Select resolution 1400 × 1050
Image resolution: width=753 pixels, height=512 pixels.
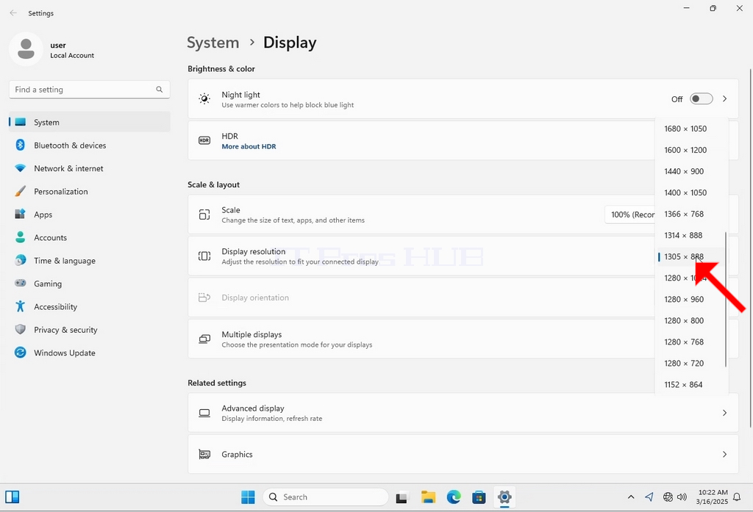(x=691, y=192)
